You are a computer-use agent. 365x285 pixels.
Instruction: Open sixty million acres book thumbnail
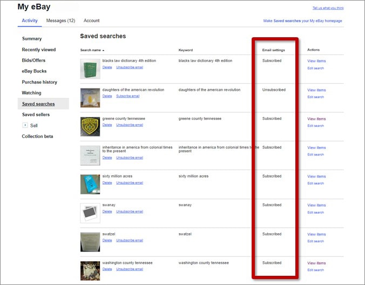tap(90, 184)
